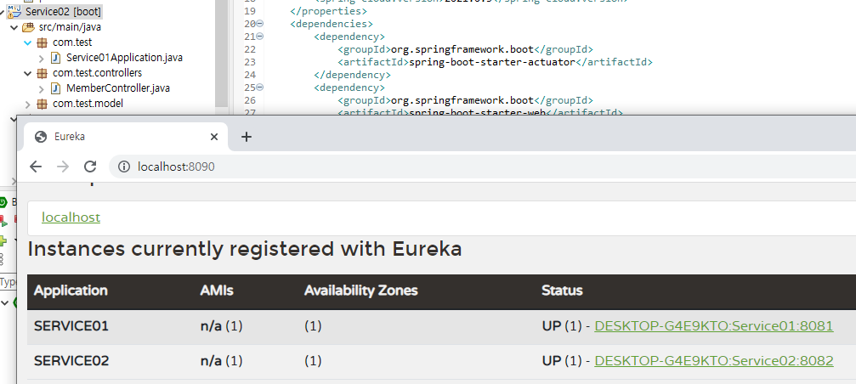Image resolution: width=856 pixels, height=384 pixels.
Task: Select the Eureka browser tab
Action: [126, 137]
